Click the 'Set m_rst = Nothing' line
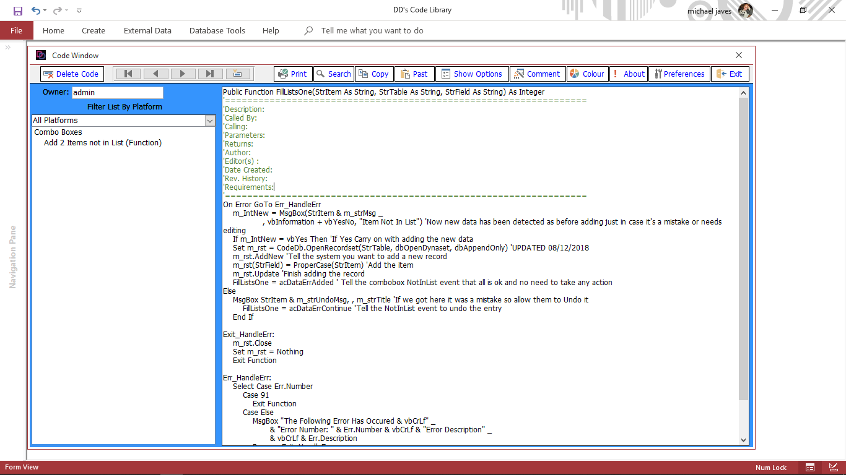Screen dimensions: 846x475 [x=268, y=352]
